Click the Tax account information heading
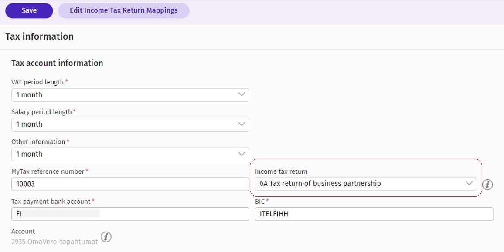Viewport: 504px width, 252px height. click(57, 63)
